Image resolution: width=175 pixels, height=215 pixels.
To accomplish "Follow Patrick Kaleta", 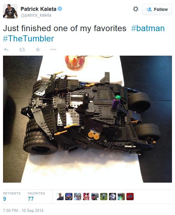I will 157,9.
